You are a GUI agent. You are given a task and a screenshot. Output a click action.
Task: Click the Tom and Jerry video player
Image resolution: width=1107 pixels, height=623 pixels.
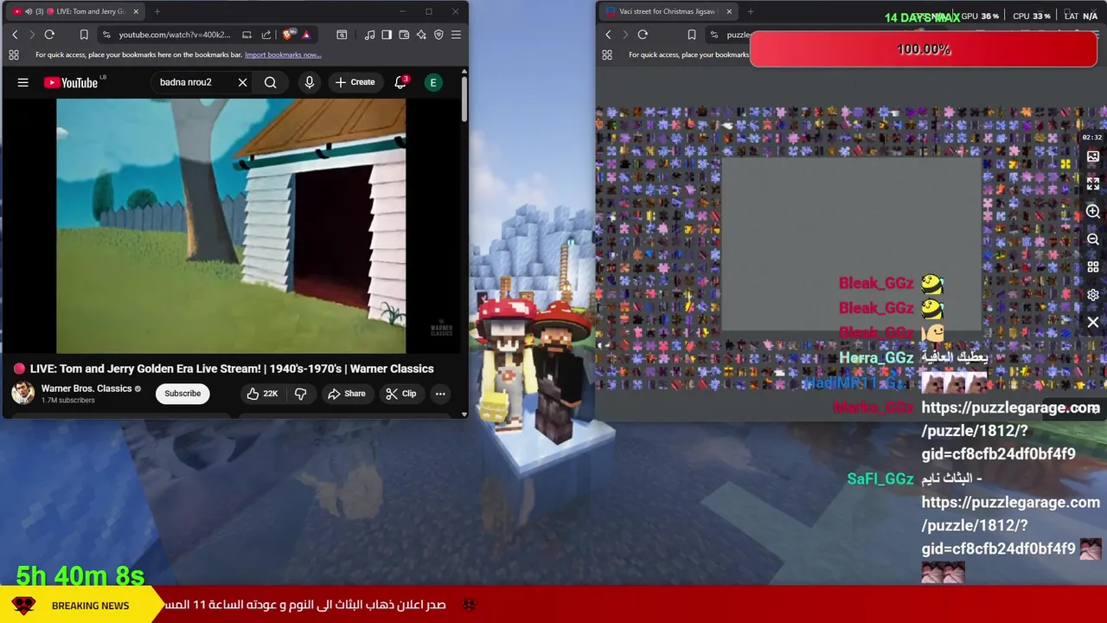click(x=231, y=226)
